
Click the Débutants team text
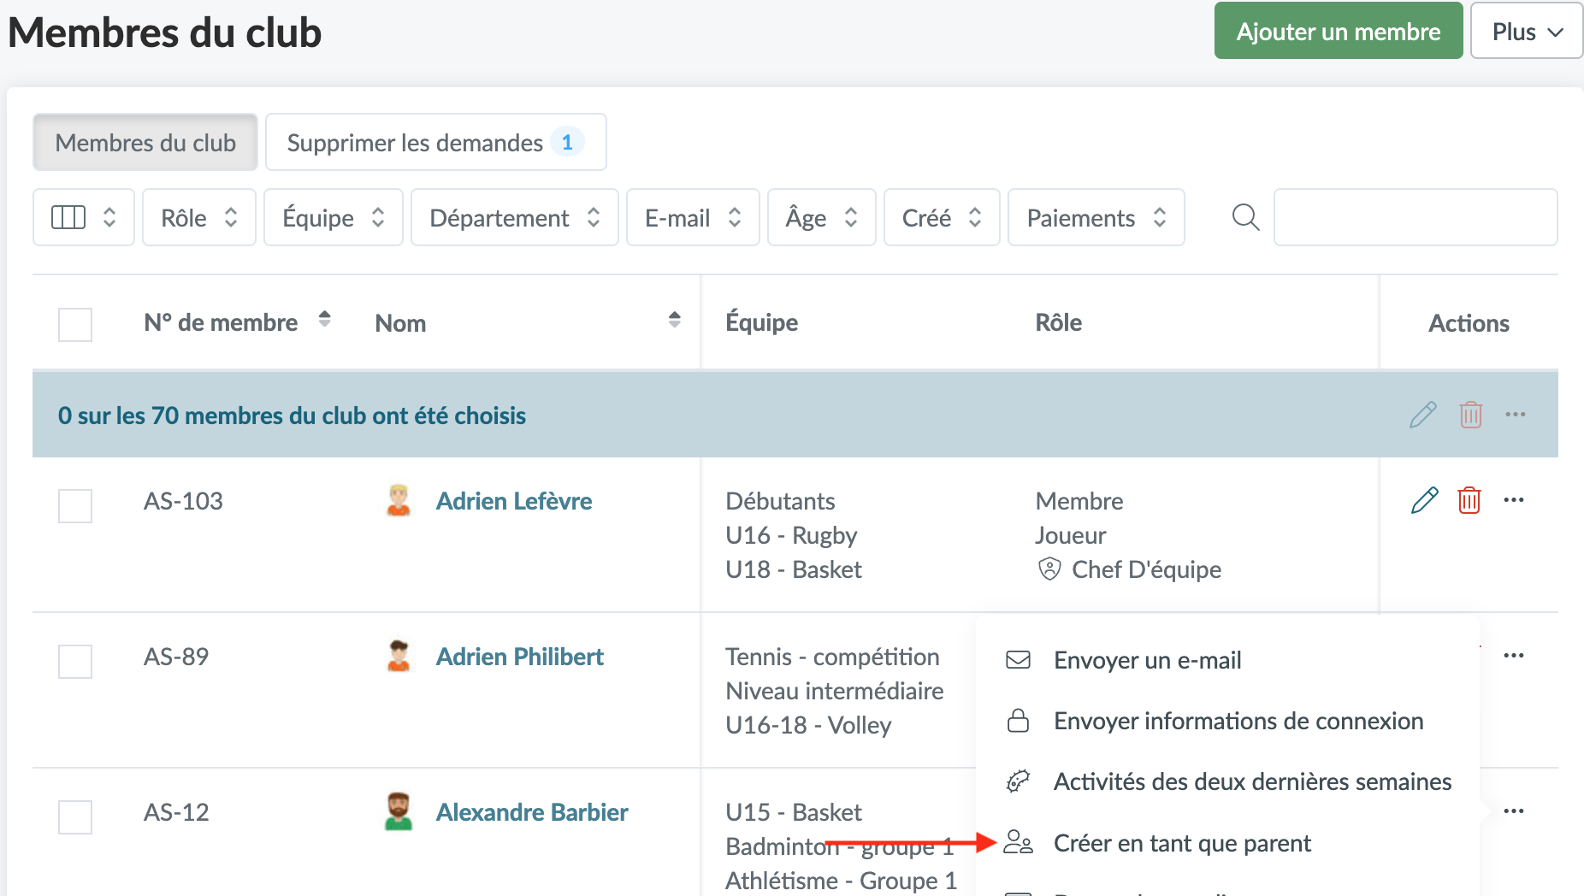pos(780,501)
